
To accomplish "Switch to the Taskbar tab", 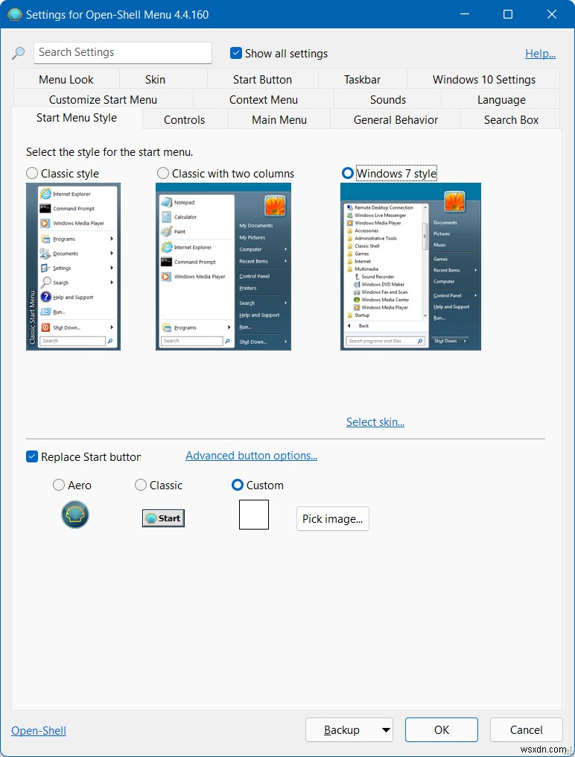I will coord(363,80).
